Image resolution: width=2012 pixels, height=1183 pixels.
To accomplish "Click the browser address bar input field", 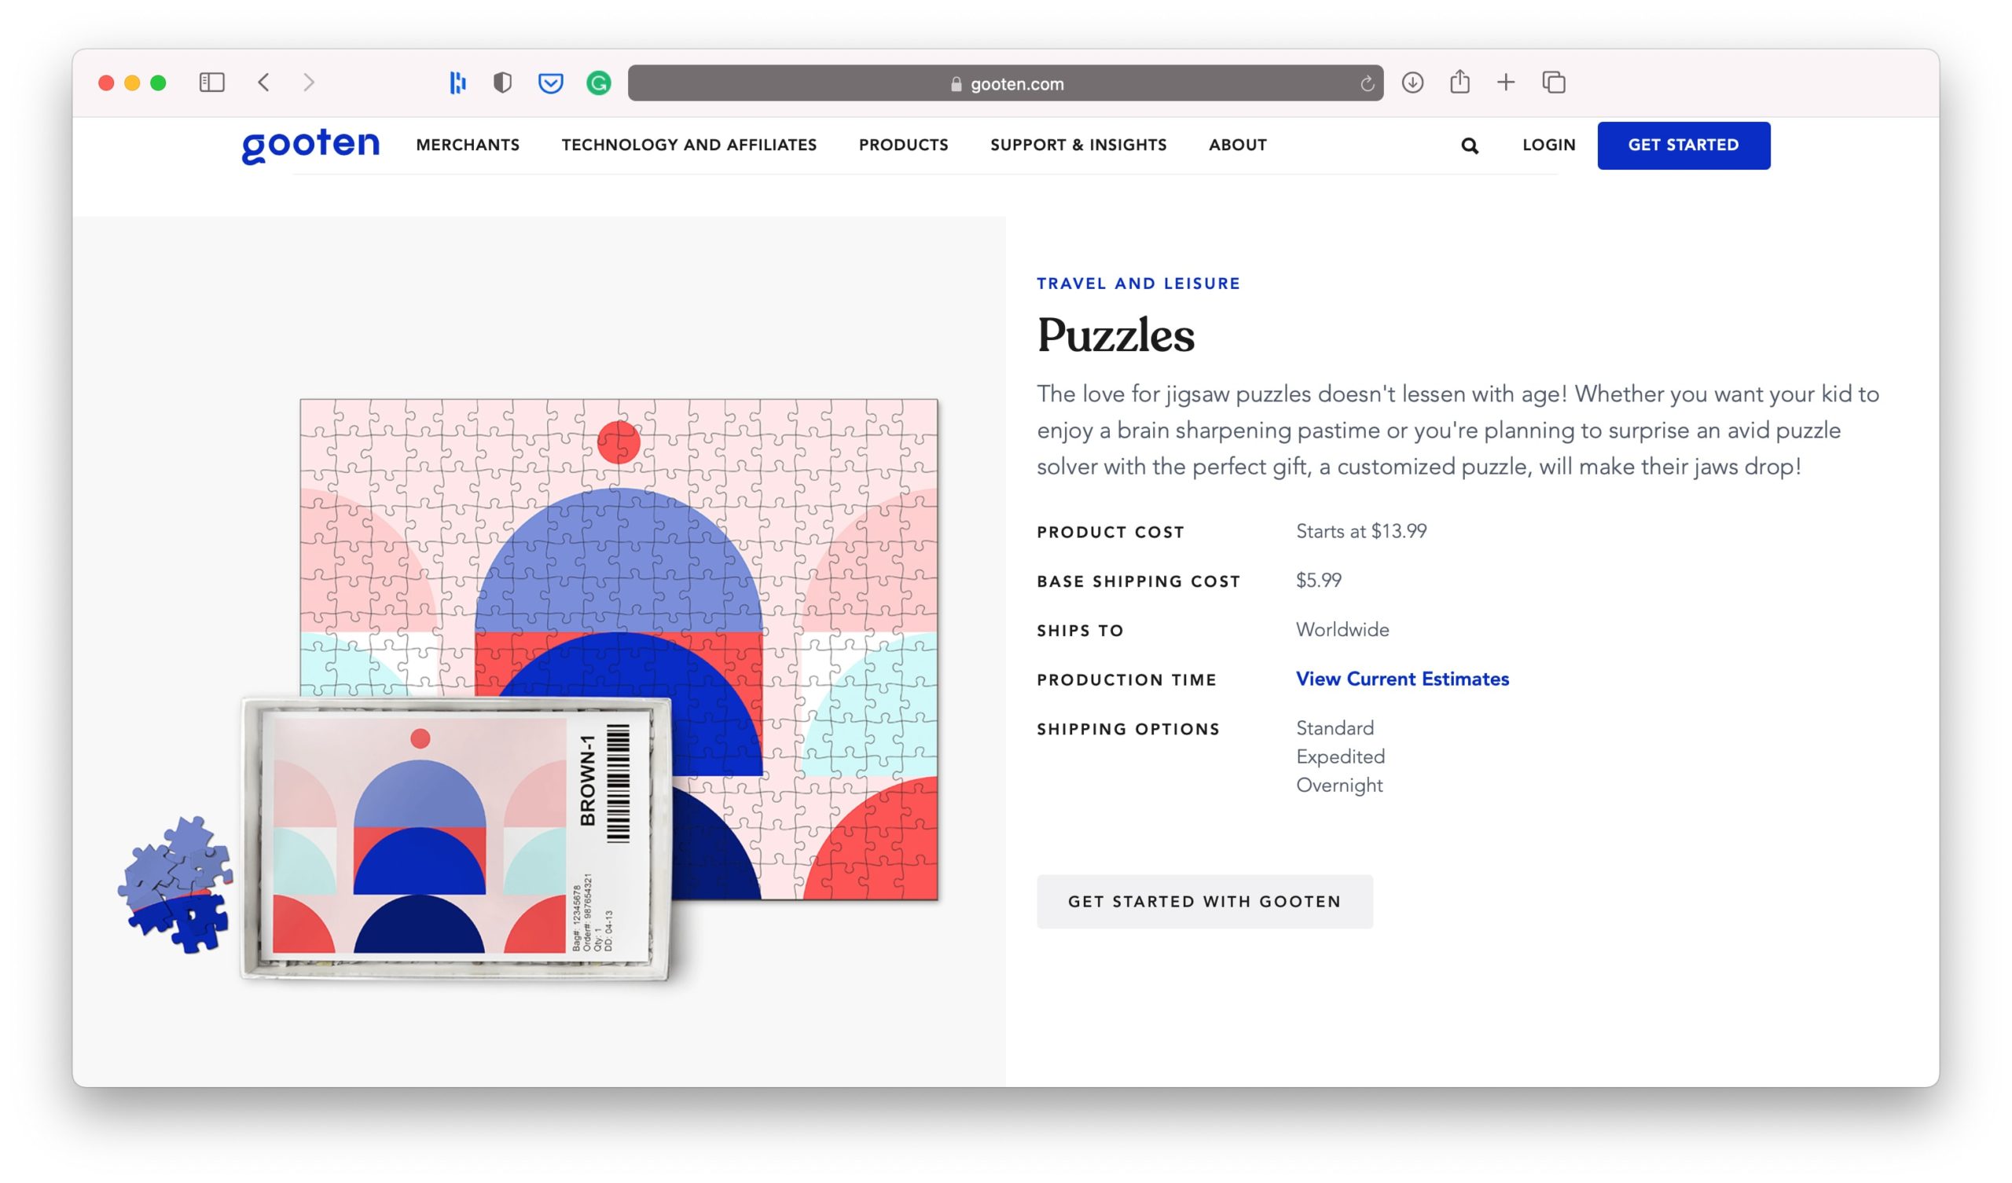I will [1006, 82].
